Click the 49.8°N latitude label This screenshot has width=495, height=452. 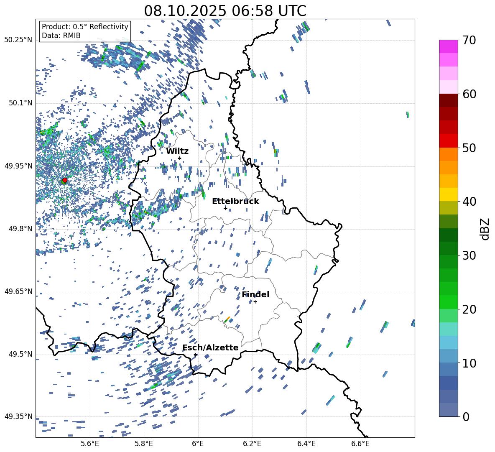click(20, 229)
